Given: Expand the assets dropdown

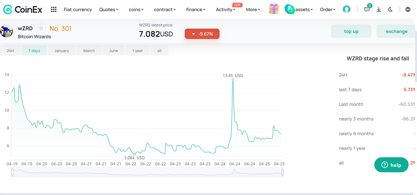Looking at the screenshot, I should pyautogui.click(x=304, y=9).
